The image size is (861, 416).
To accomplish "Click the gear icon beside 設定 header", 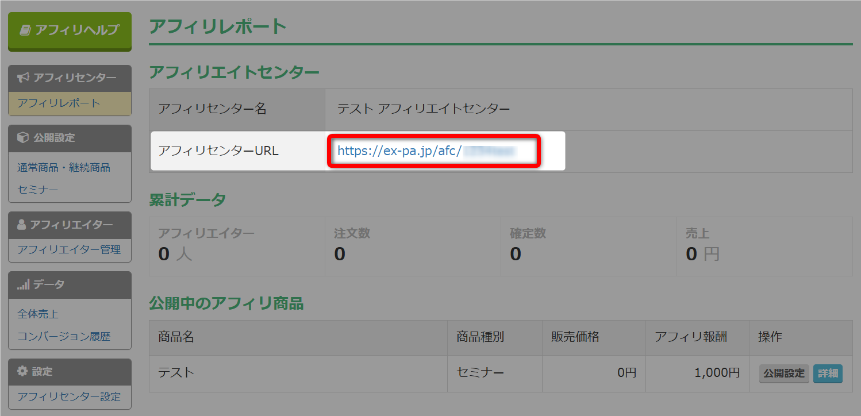I will pos(22,372).
